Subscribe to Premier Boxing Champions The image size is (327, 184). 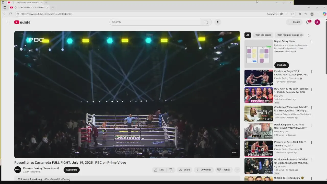point(72,170)
